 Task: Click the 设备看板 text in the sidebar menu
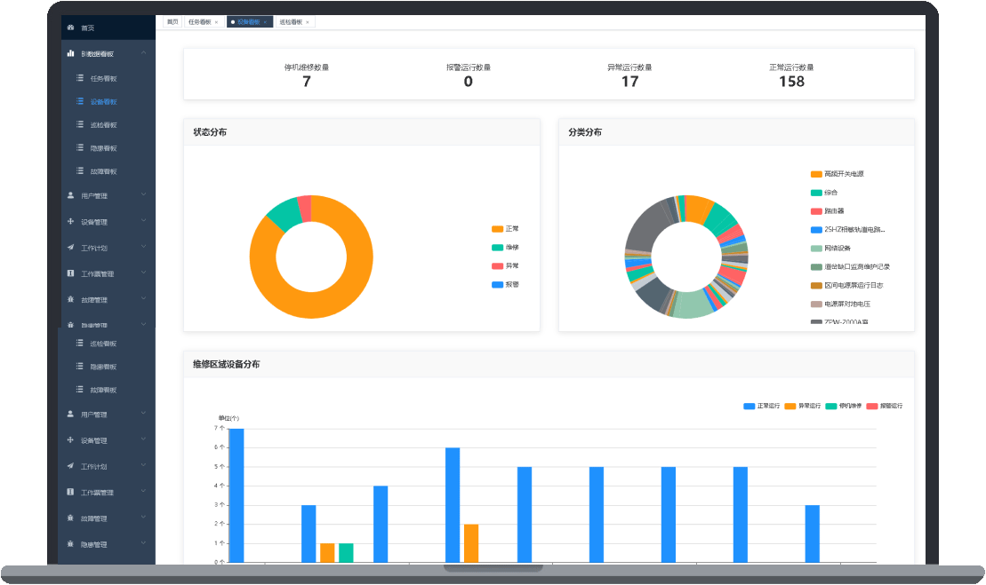tap(103, 101)
